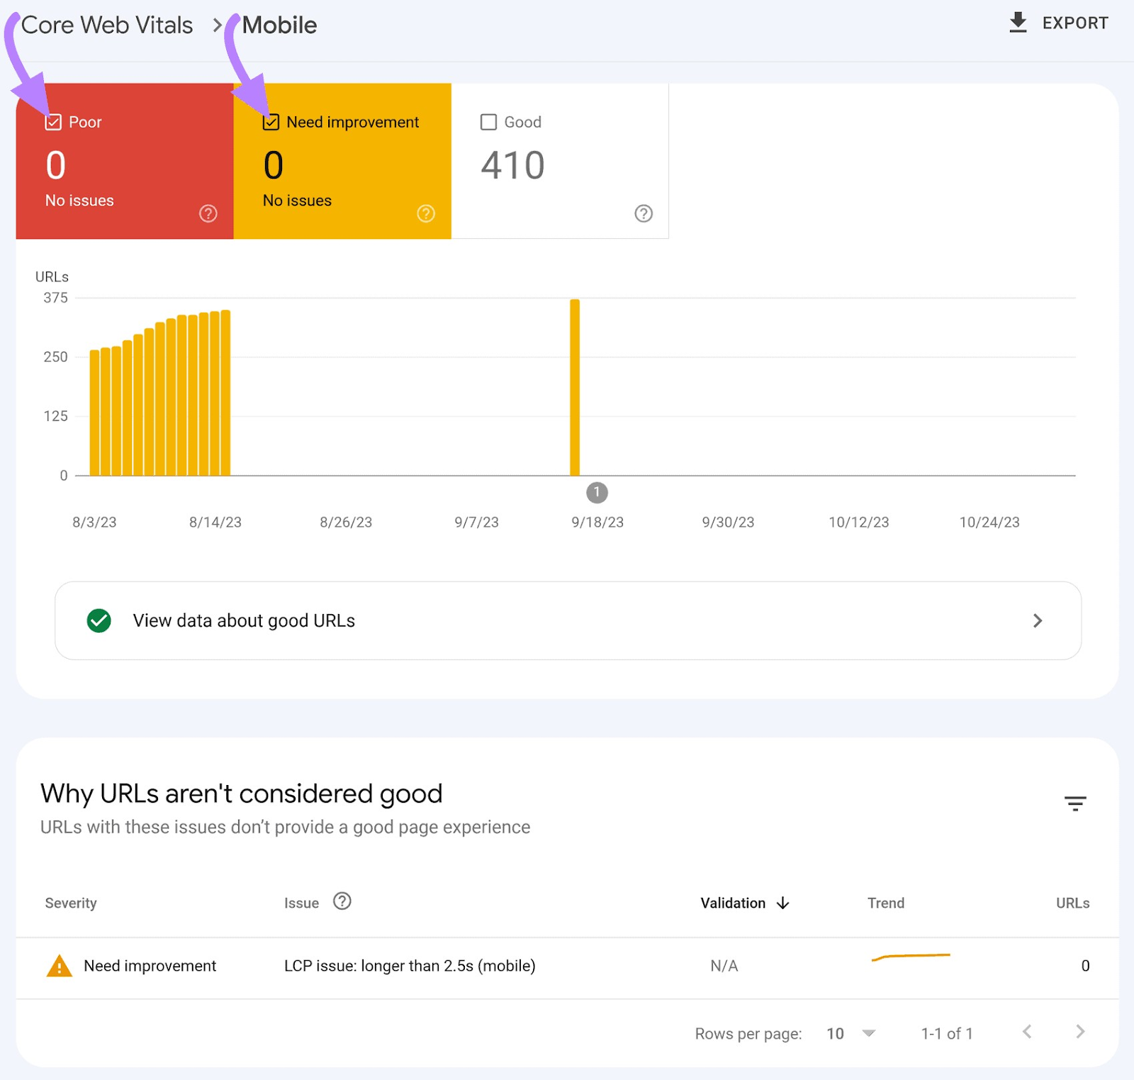Open help icon in Good card

point(643,213)
